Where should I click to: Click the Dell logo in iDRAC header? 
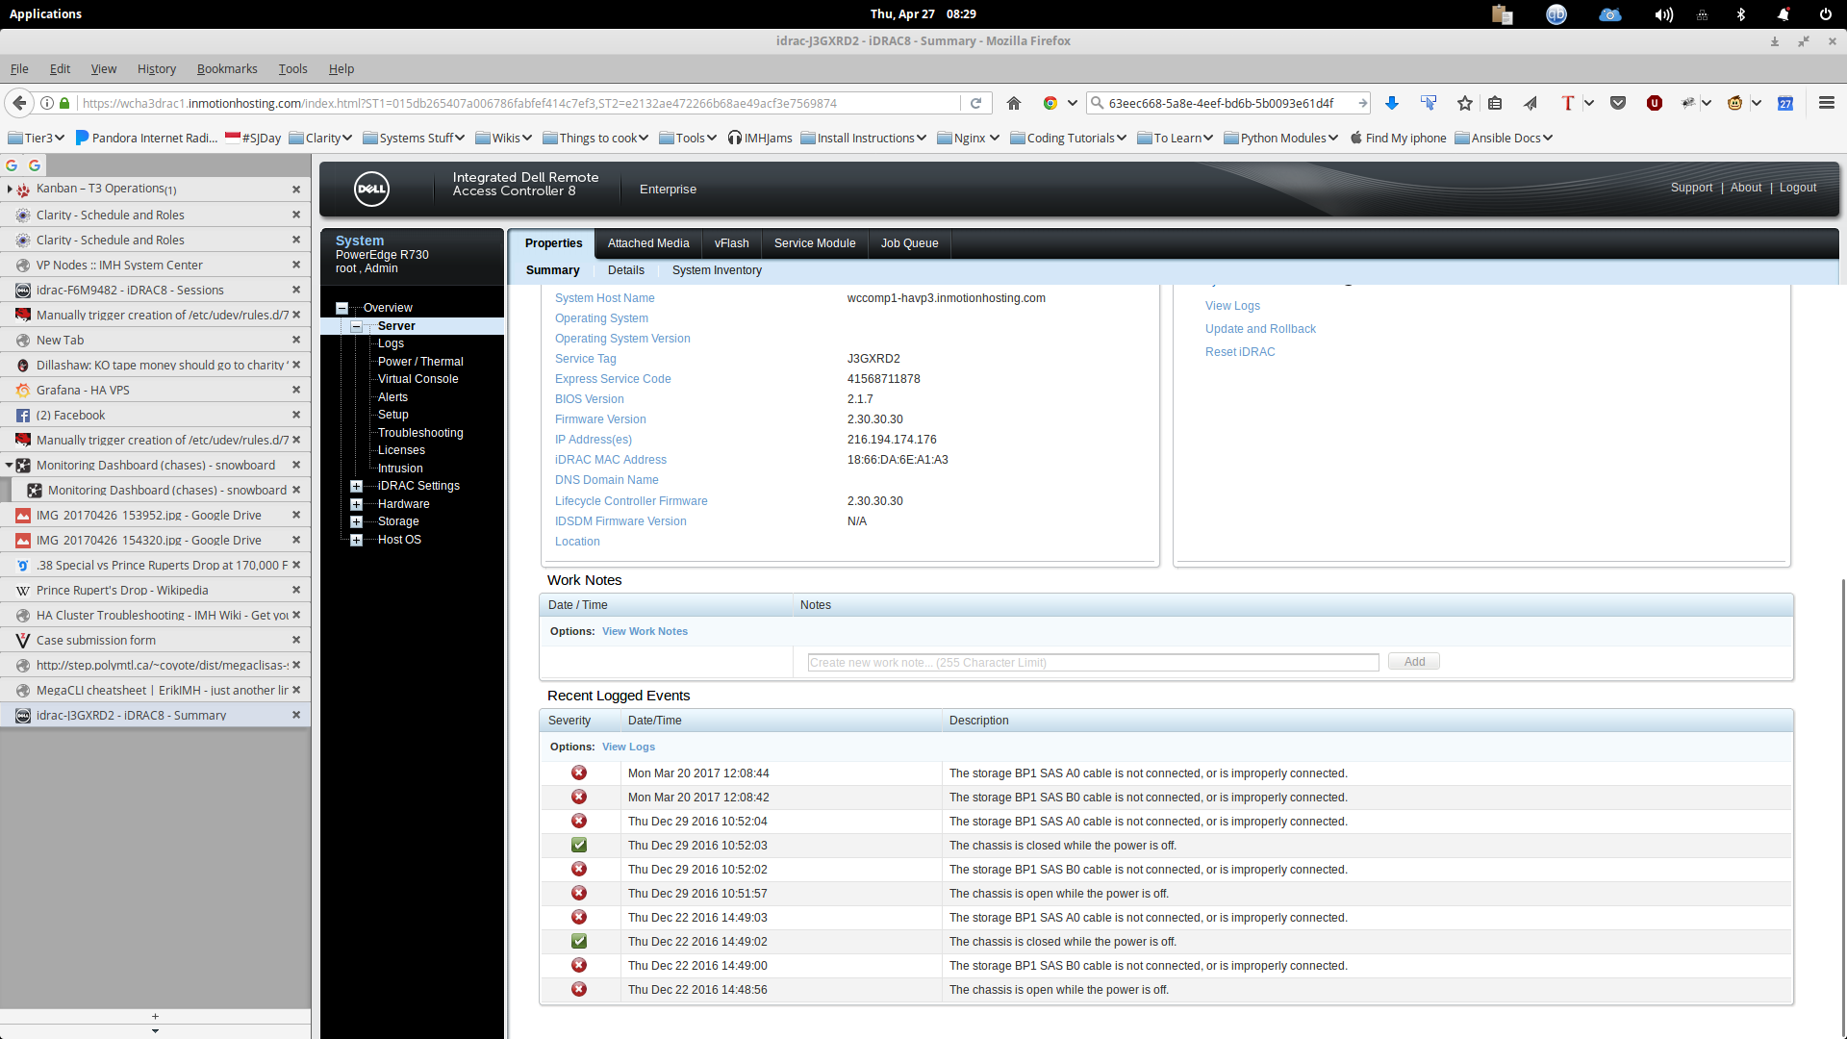(371, 189)
